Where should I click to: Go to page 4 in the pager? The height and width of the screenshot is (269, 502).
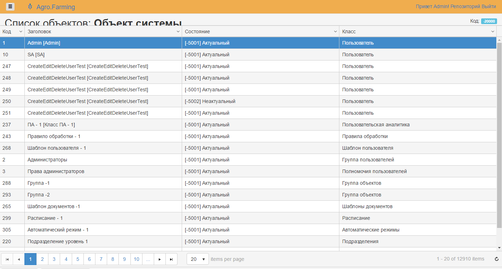[x=66, y=259]
